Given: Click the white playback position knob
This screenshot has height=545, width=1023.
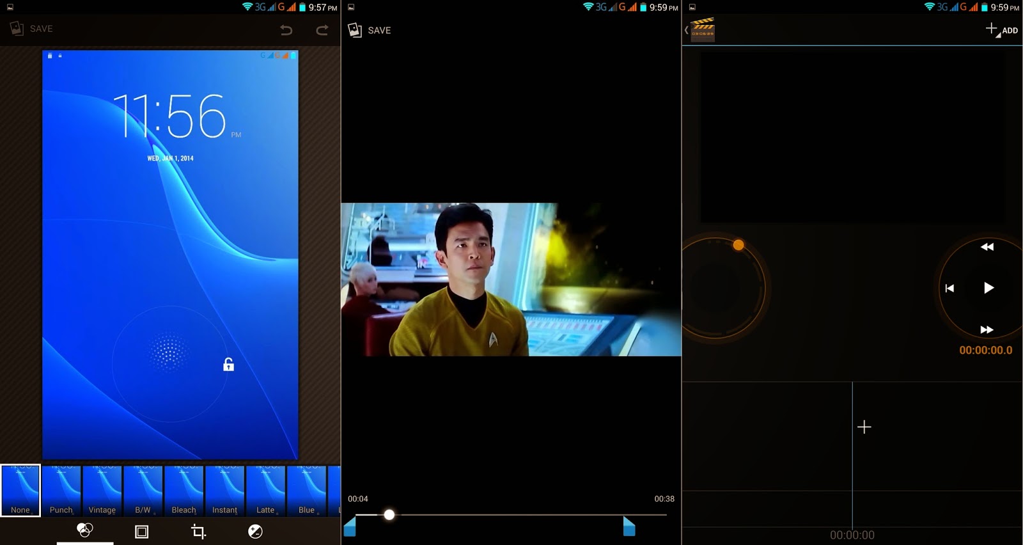Looking at the screenshot, I should pos(389,514).
